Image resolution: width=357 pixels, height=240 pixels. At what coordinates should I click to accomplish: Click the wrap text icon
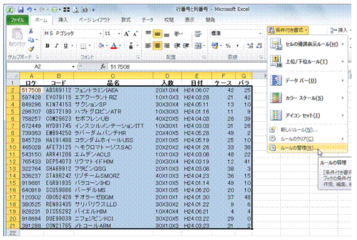tap(198, 34)
